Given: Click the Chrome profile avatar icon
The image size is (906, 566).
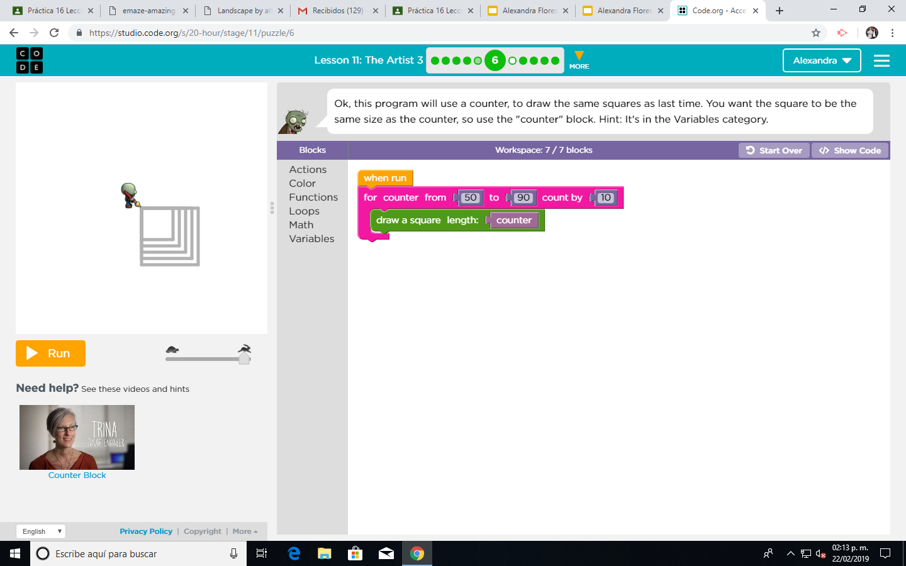Looking at the screenshot, I should (871, 33).
